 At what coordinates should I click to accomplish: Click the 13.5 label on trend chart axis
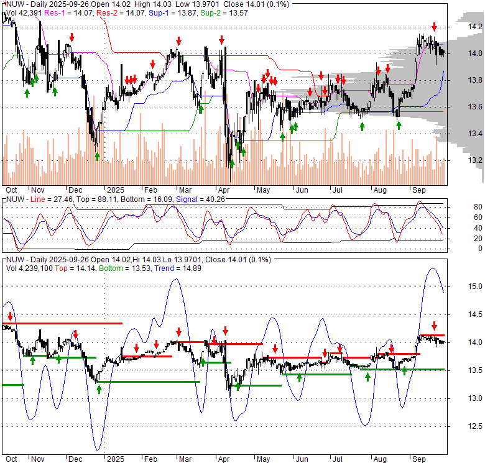coord(475,370)
